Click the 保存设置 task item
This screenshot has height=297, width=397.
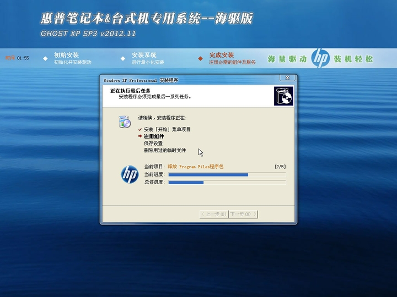coord(153,144)
